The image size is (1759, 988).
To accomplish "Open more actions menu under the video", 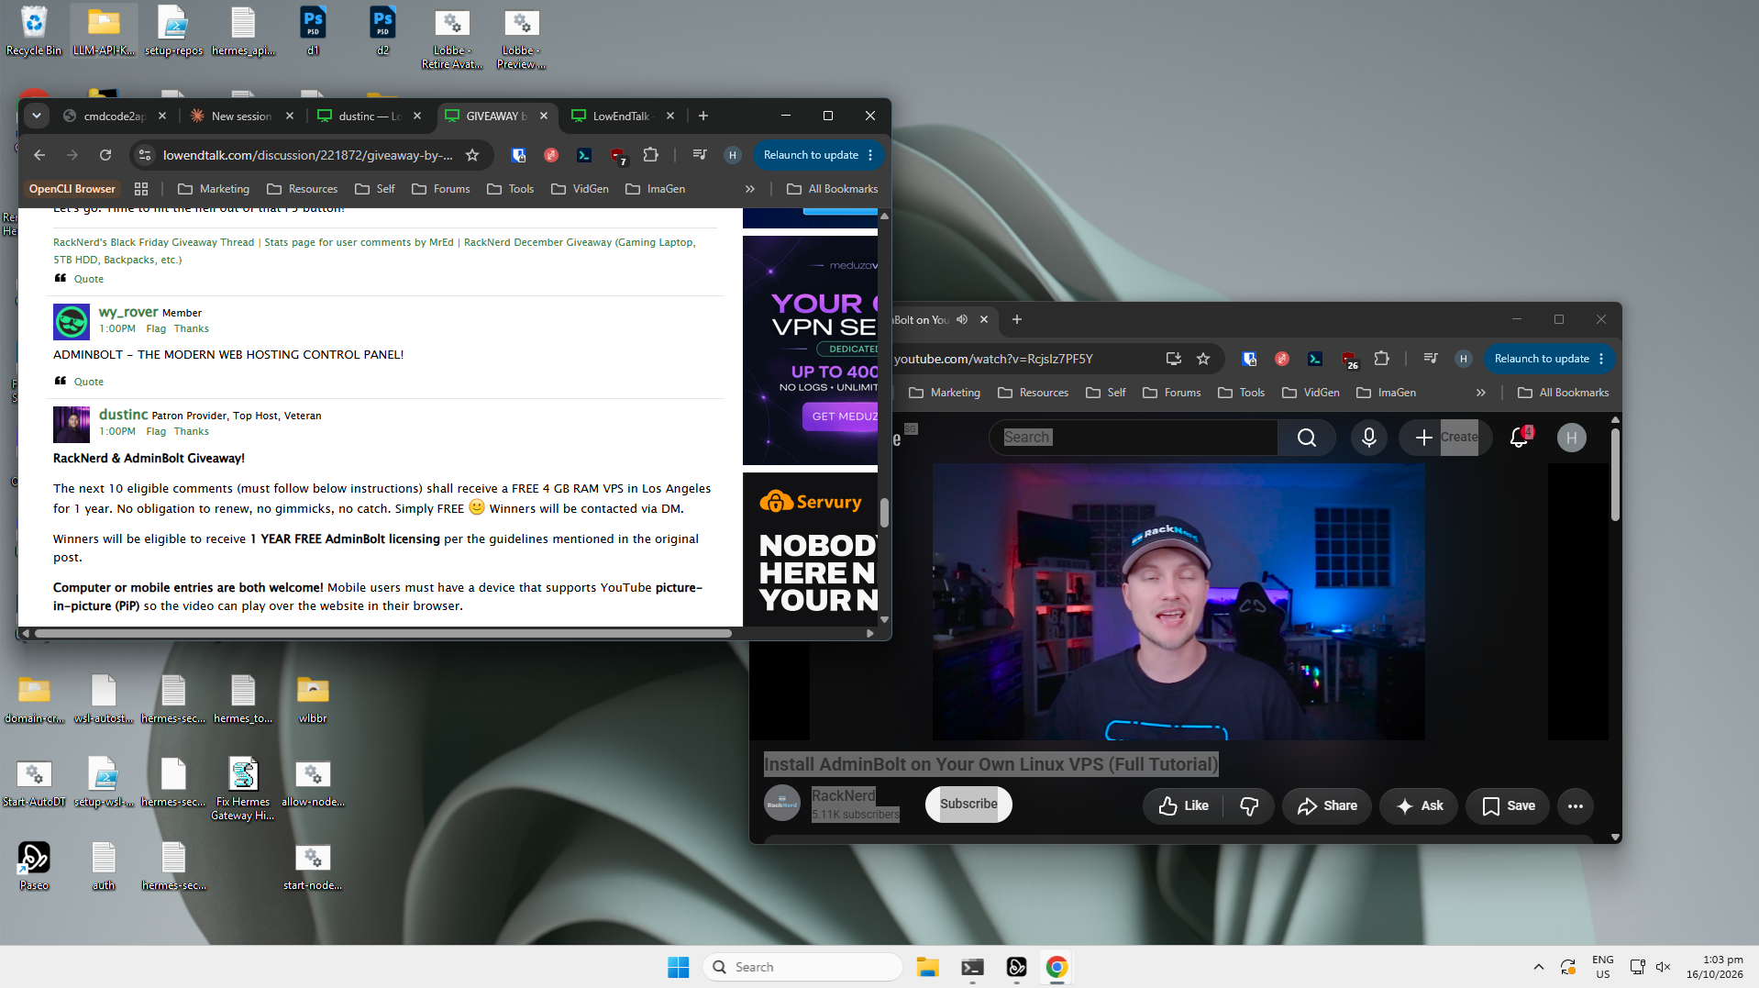I will pos(1576,805).
